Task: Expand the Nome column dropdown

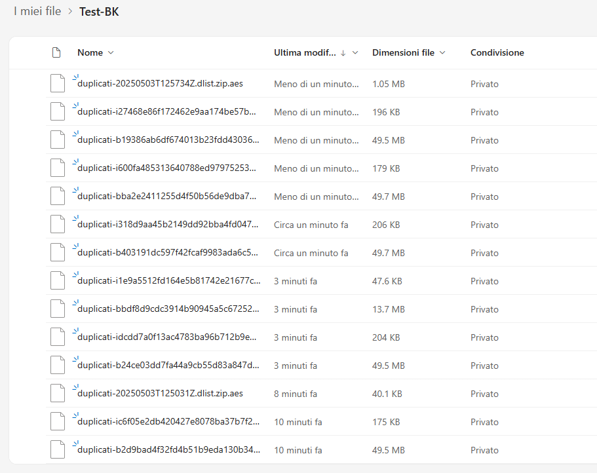Action: tap(111, 52)
